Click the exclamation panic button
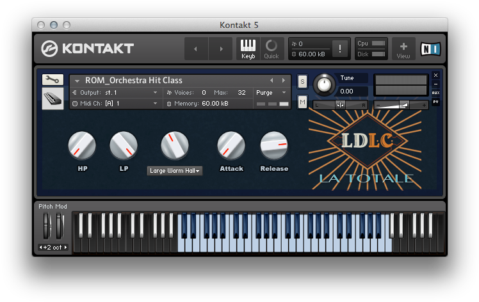479x302 pixels. pyautogui.click(x=340, y=48)
